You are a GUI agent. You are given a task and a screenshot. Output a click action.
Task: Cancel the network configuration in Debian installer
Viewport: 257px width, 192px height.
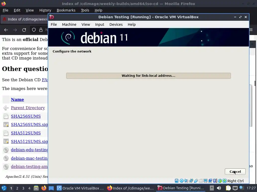tap(235, 171)
